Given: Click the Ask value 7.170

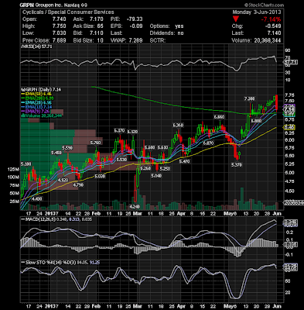Looking at the screenshot, I should click(96, 19).
